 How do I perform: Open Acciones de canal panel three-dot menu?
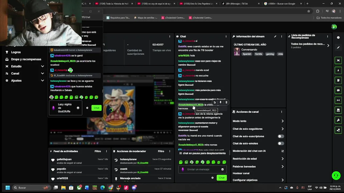(282, 112)
